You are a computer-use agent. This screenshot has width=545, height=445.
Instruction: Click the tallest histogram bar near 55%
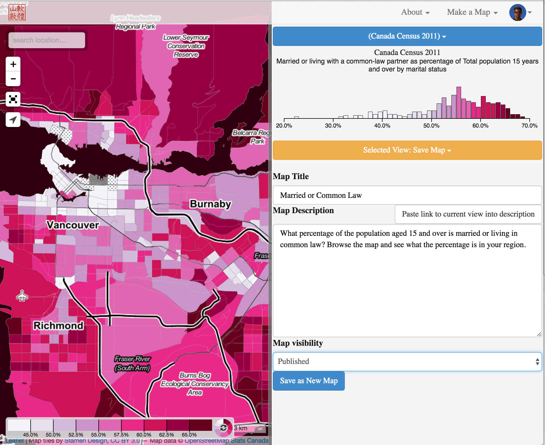click(x=459, y=103)
